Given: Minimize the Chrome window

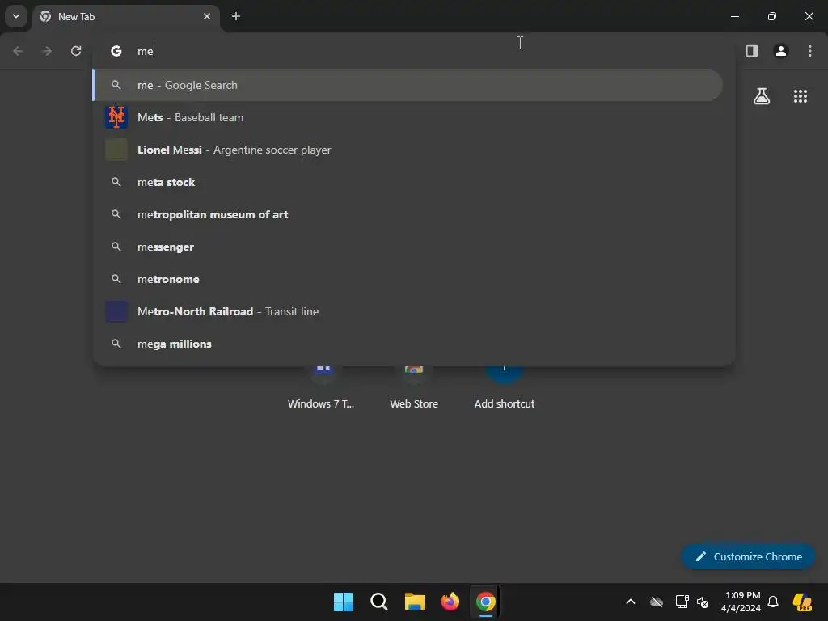Looking at the screenshot, I should [734, 16].
